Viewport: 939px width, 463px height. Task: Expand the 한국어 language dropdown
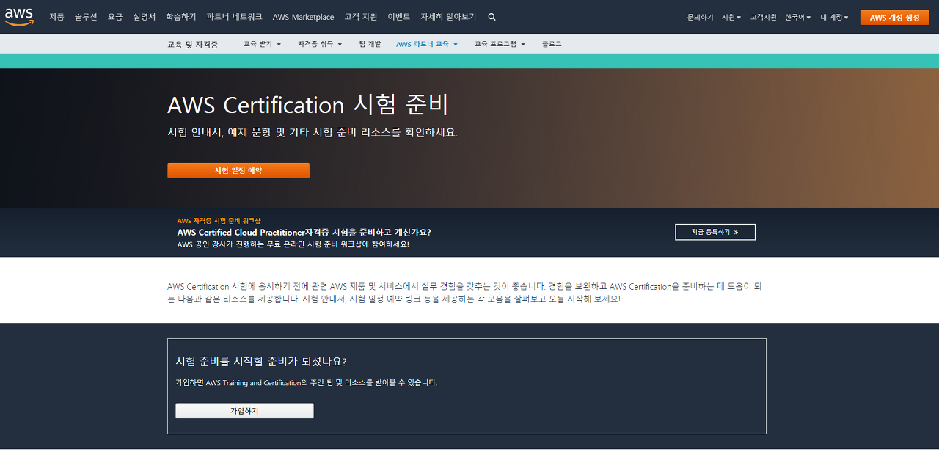click(x=797, y=17)
